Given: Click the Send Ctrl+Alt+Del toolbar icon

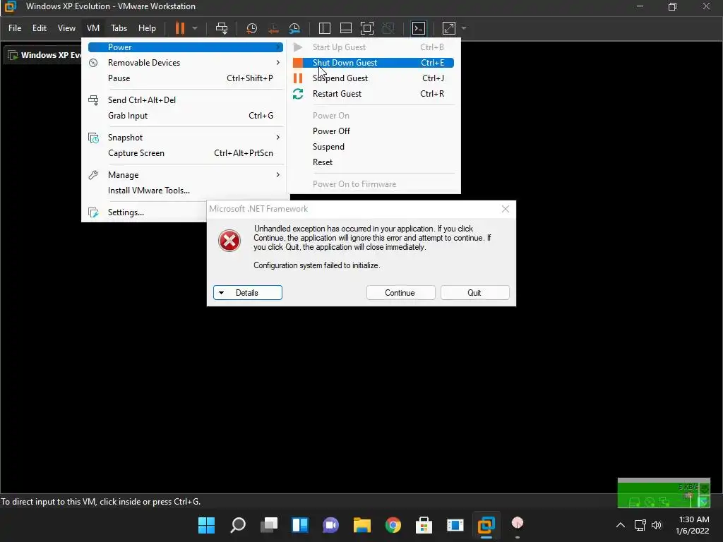Looking at the screenshot, I should coord(222,28).
